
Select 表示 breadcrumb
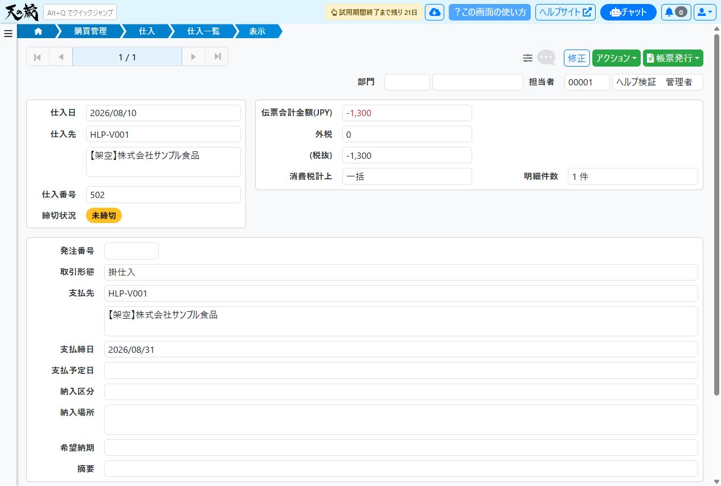coord(257,31)
